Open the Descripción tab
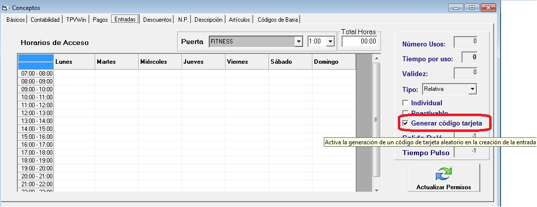Viewport: 537px width, 207px height. [x=209, y=20]
